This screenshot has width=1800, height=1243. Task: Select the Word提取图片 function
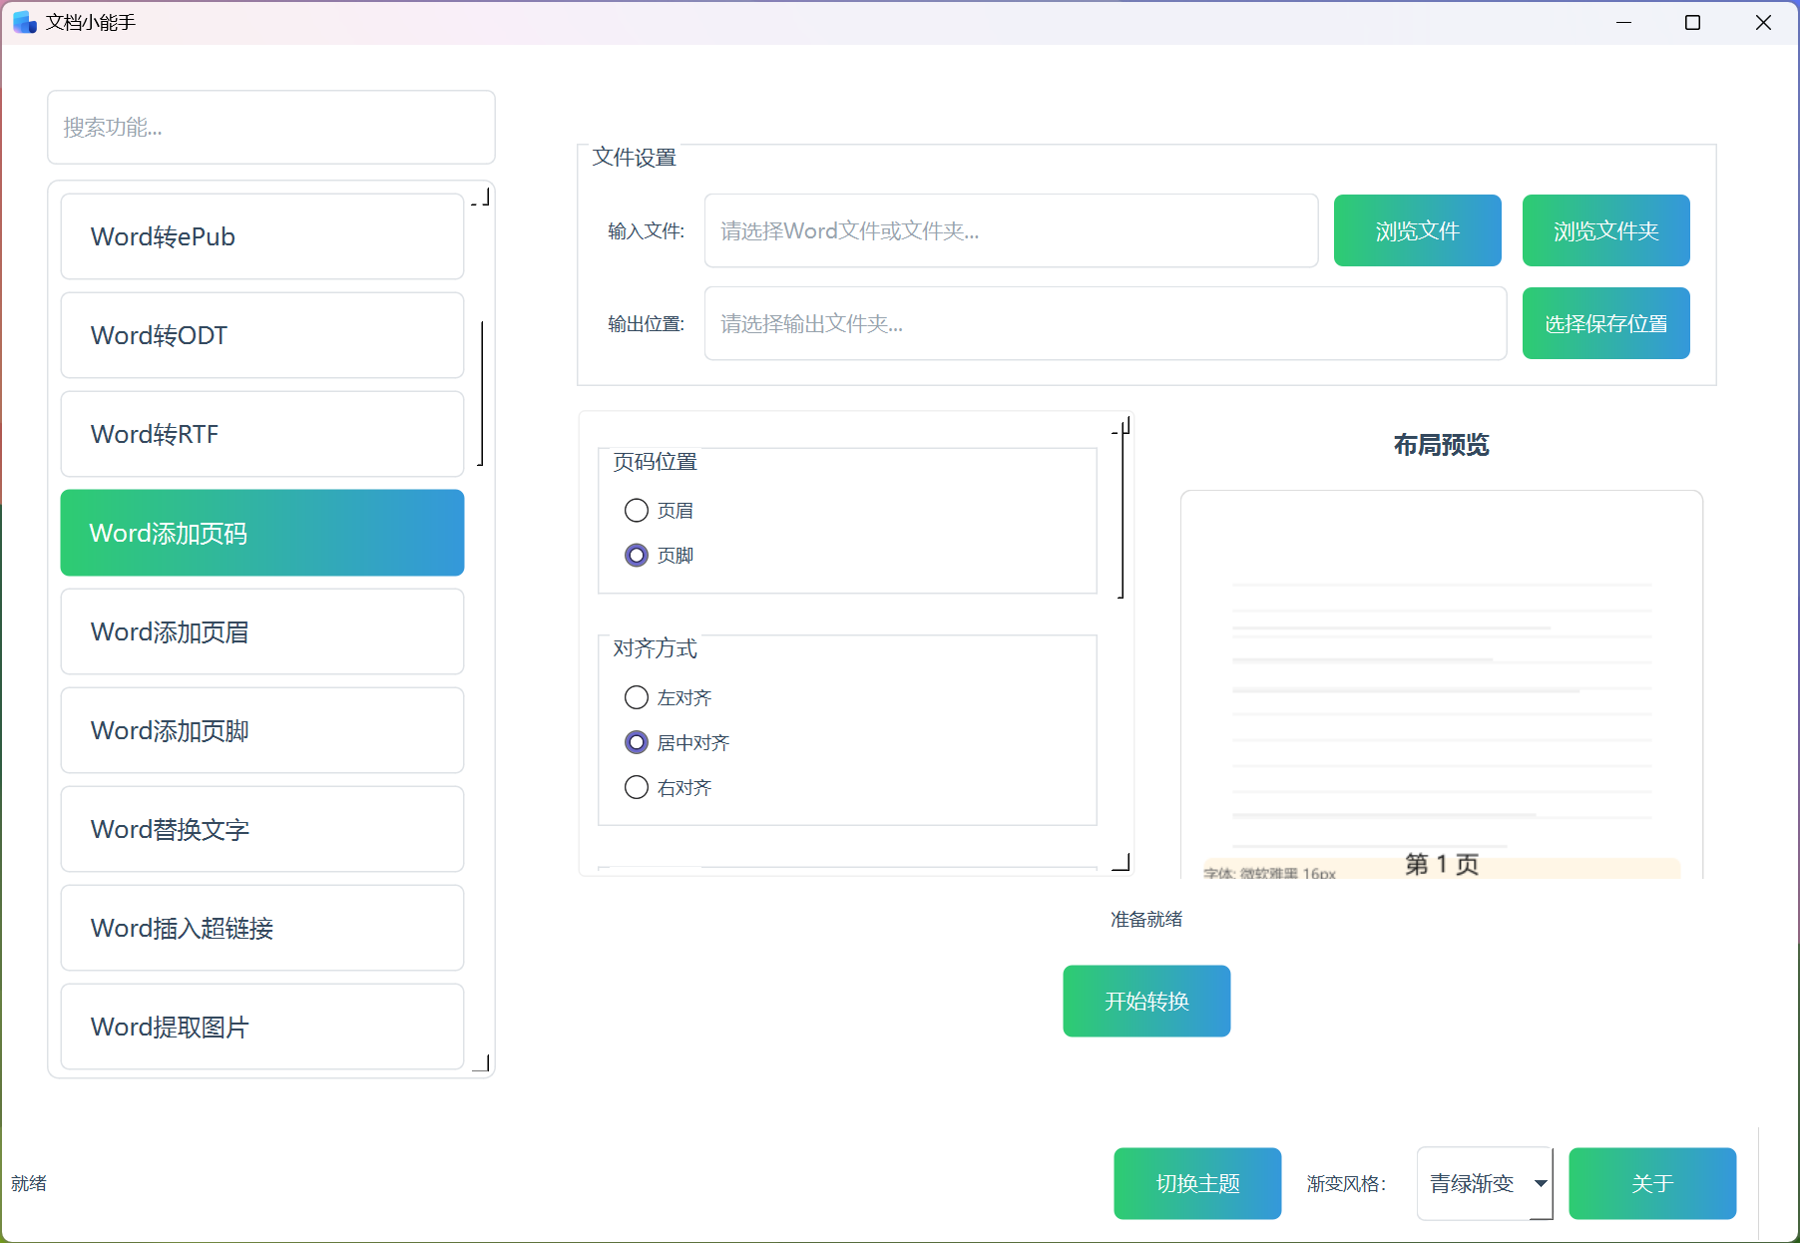coord(261,1027)
